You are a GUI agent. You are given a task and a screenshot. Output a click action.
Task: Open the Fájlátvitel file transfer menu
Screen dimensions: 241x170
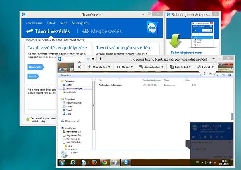click(x=180, y=67)
